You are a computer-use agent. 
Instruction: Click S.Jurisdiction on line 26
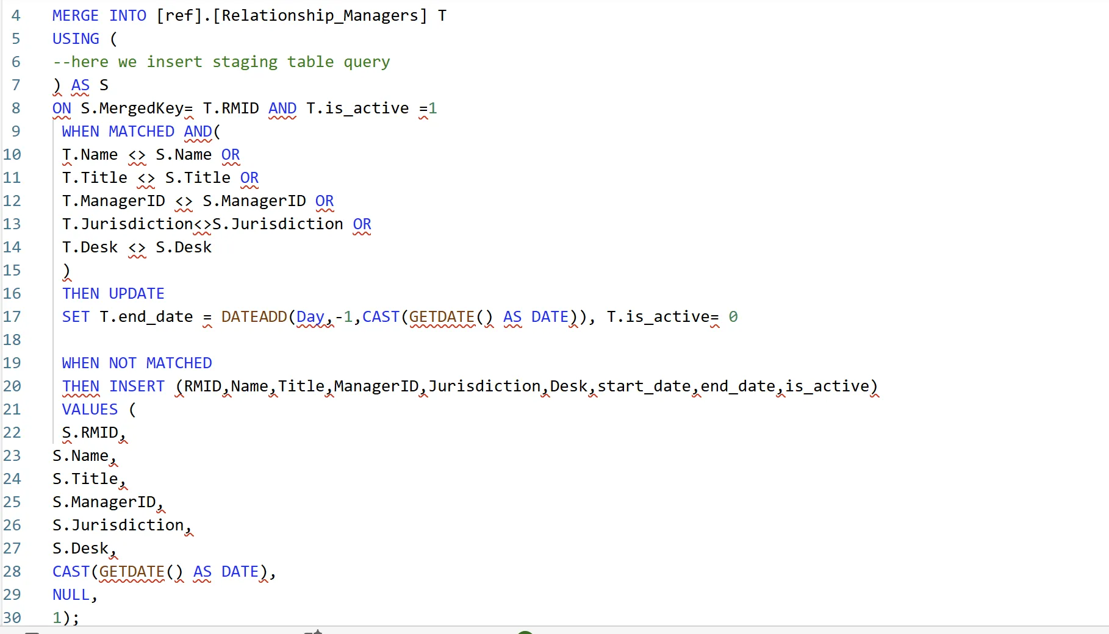[x=118, y=525]
